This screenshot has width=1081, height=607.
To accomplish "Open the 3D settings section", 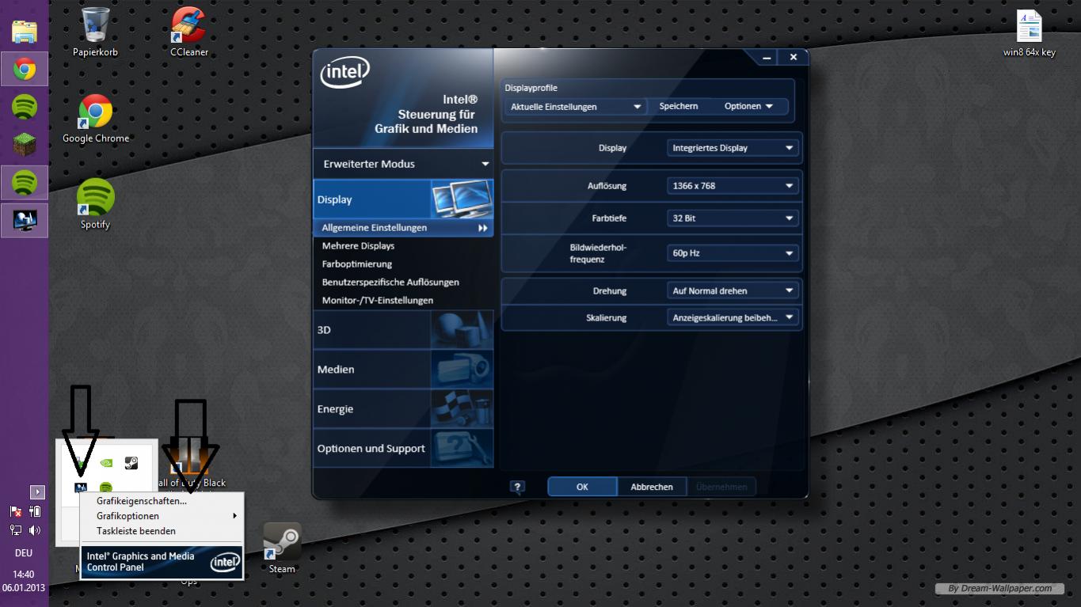I will tap(404, 330).
